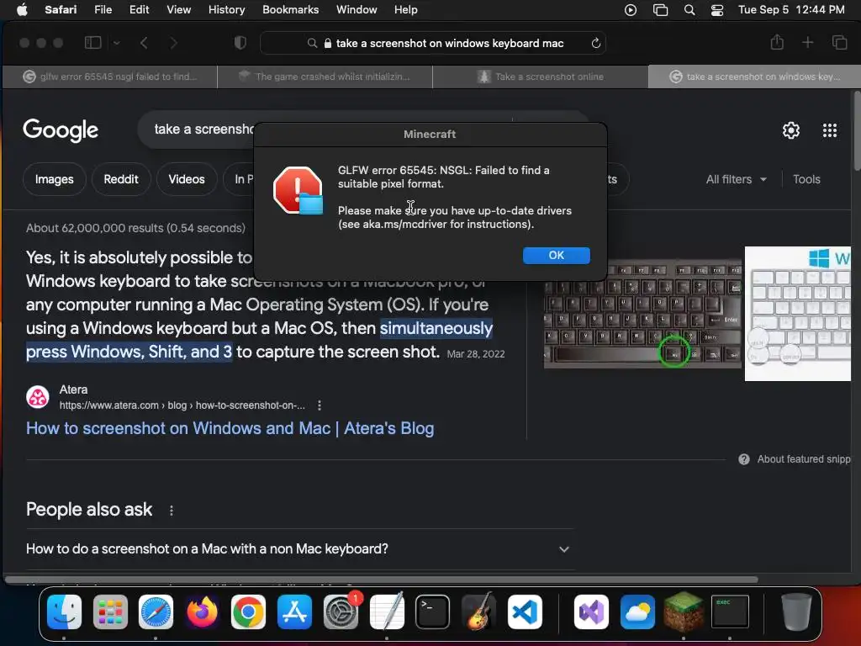This screenshot has height=646, width=861.
Task: Expand 'How to do a screenshot on a Mac' question
Action: [300, 548]
